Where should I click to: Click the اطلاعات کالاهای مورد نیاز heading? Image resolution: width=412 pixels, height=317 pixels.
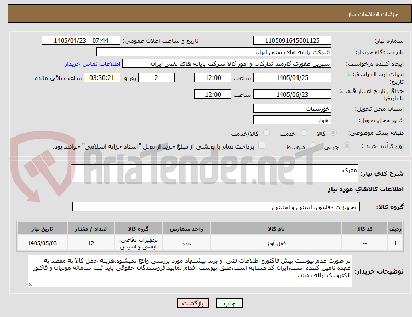click(365, 189)
